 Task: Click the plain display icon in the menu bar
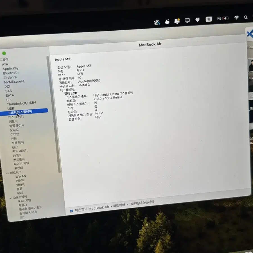coord(187,21)
